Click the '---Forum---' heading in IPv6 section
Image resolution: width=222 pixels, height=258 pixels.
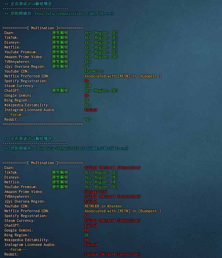point(16,250)
